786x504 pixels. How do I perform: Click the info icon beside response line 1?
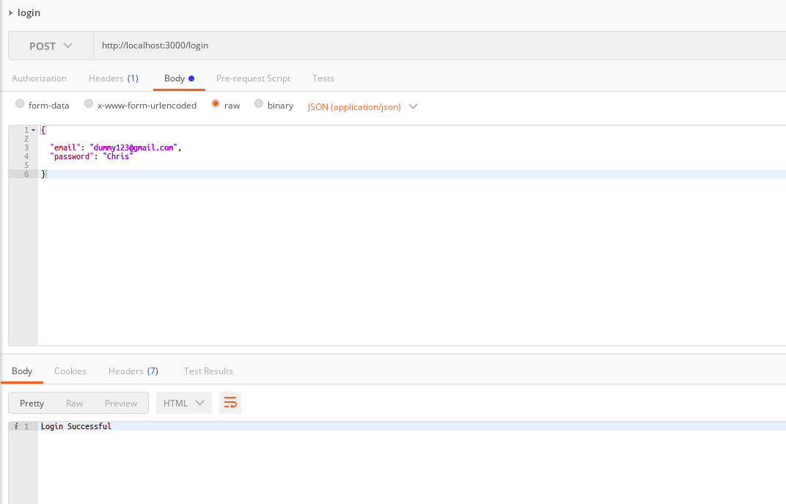tap(16, 426)
